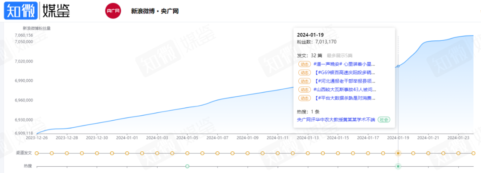Select the 渠道发文 marker for 2024-01-03
Image resolution: width=481 pixels, height=173 pixels.
click(157, 153)
